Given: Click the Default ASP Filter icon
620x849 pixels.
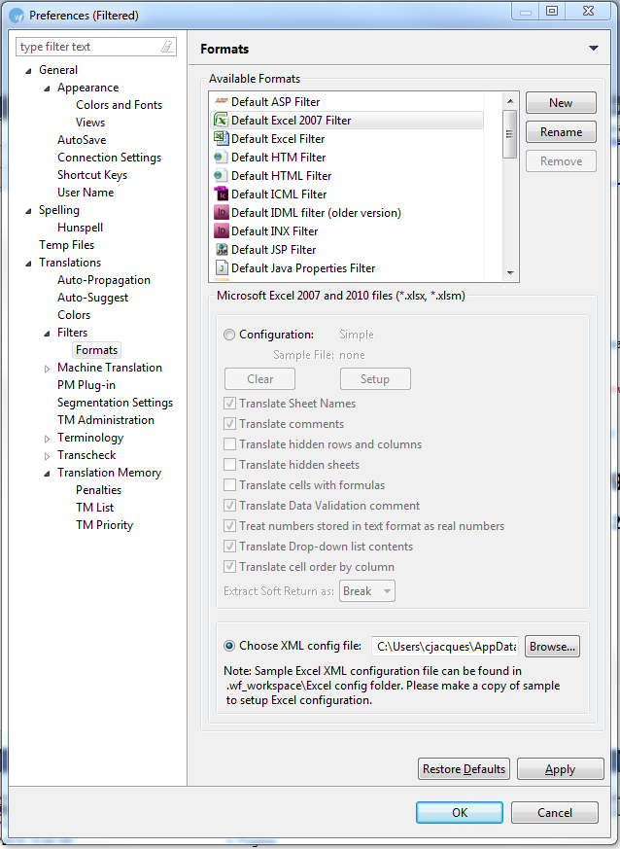Looking at the screenshot, I should click(x=222, y=102).
